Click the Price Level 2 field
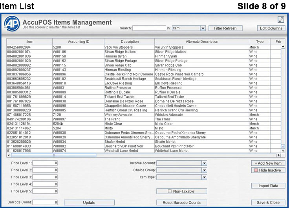The width and height of the screenshot is (289, 218). 45,170
